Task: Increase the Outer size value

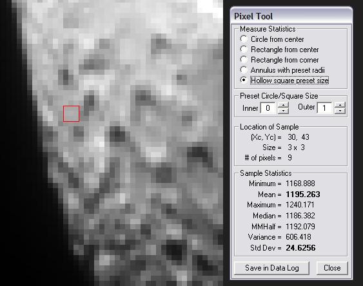Action: (x=340, y=105)
